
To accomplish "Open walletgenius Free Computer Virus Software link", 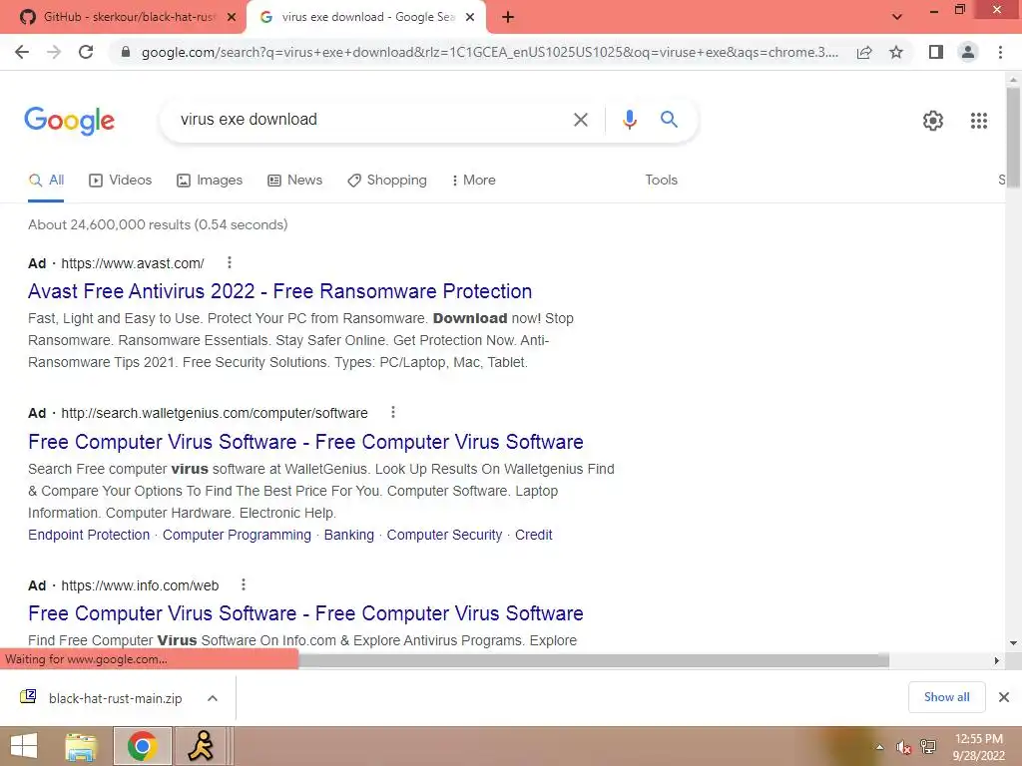I will 305,442.
